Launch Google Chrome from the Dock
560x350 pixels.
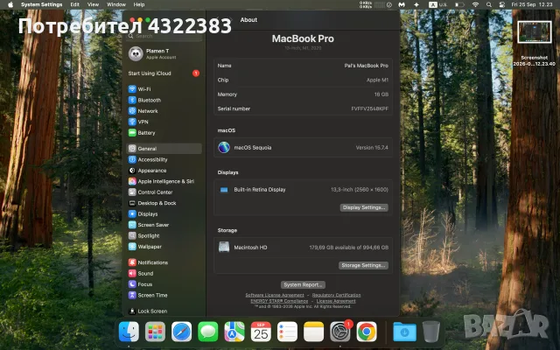pos(367,332)
